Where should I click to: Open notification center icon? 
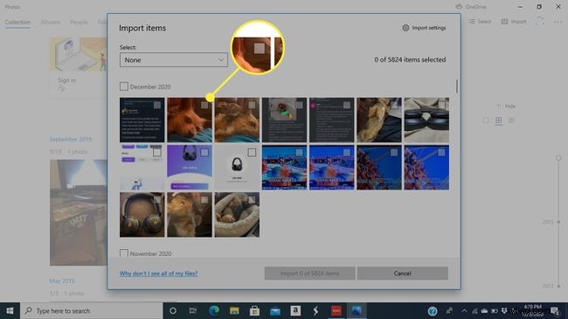[555, 310]
